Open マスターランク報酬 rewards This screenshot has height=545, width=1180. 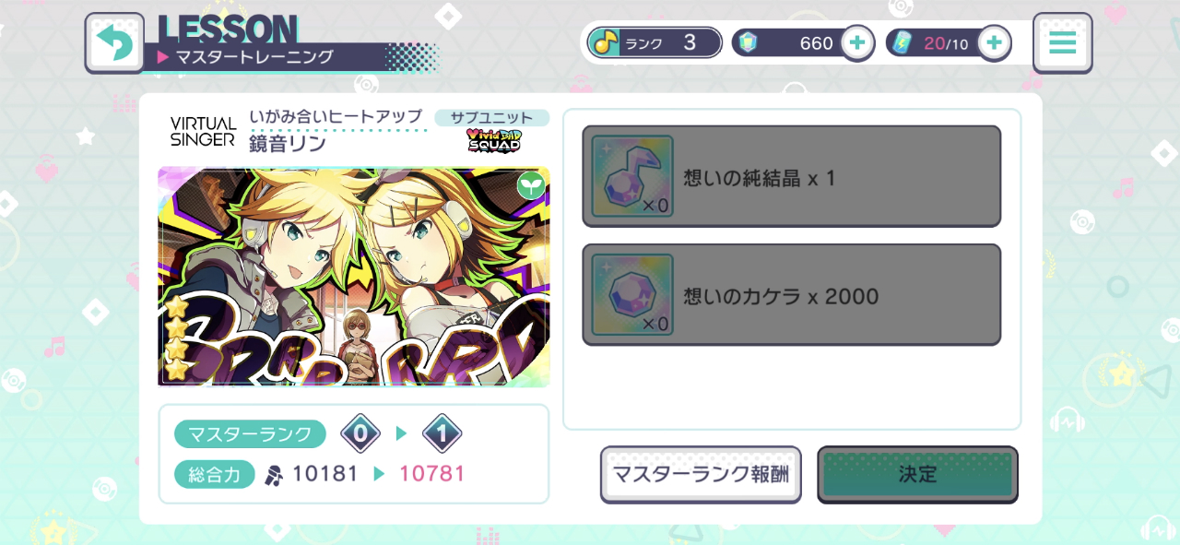point(701,475)
